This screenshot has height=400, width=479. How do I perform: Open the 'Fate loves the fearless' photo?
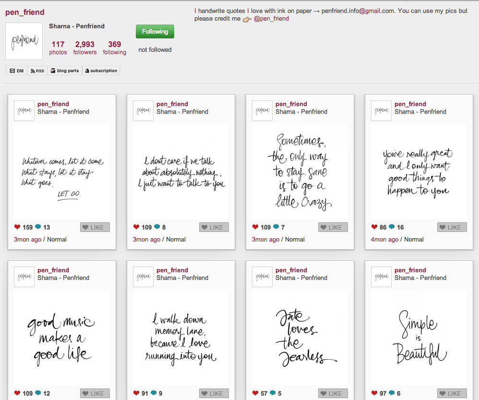[300, 338]
